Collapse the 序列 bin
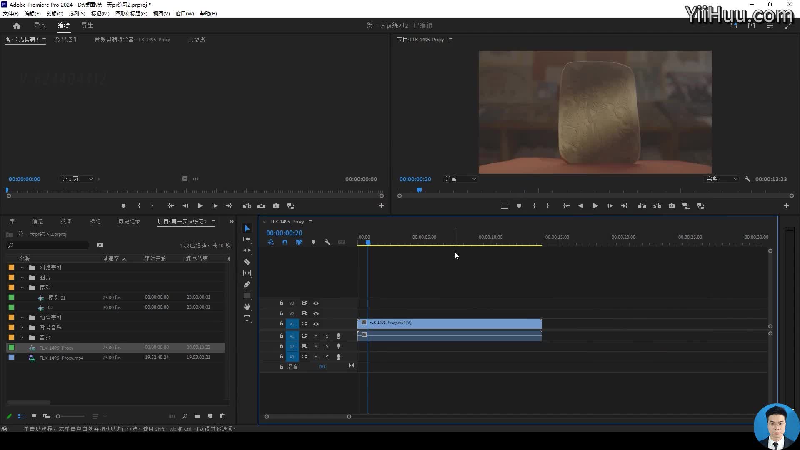The width and height of the screenshot is (800, 450). [x=22, y=287]
